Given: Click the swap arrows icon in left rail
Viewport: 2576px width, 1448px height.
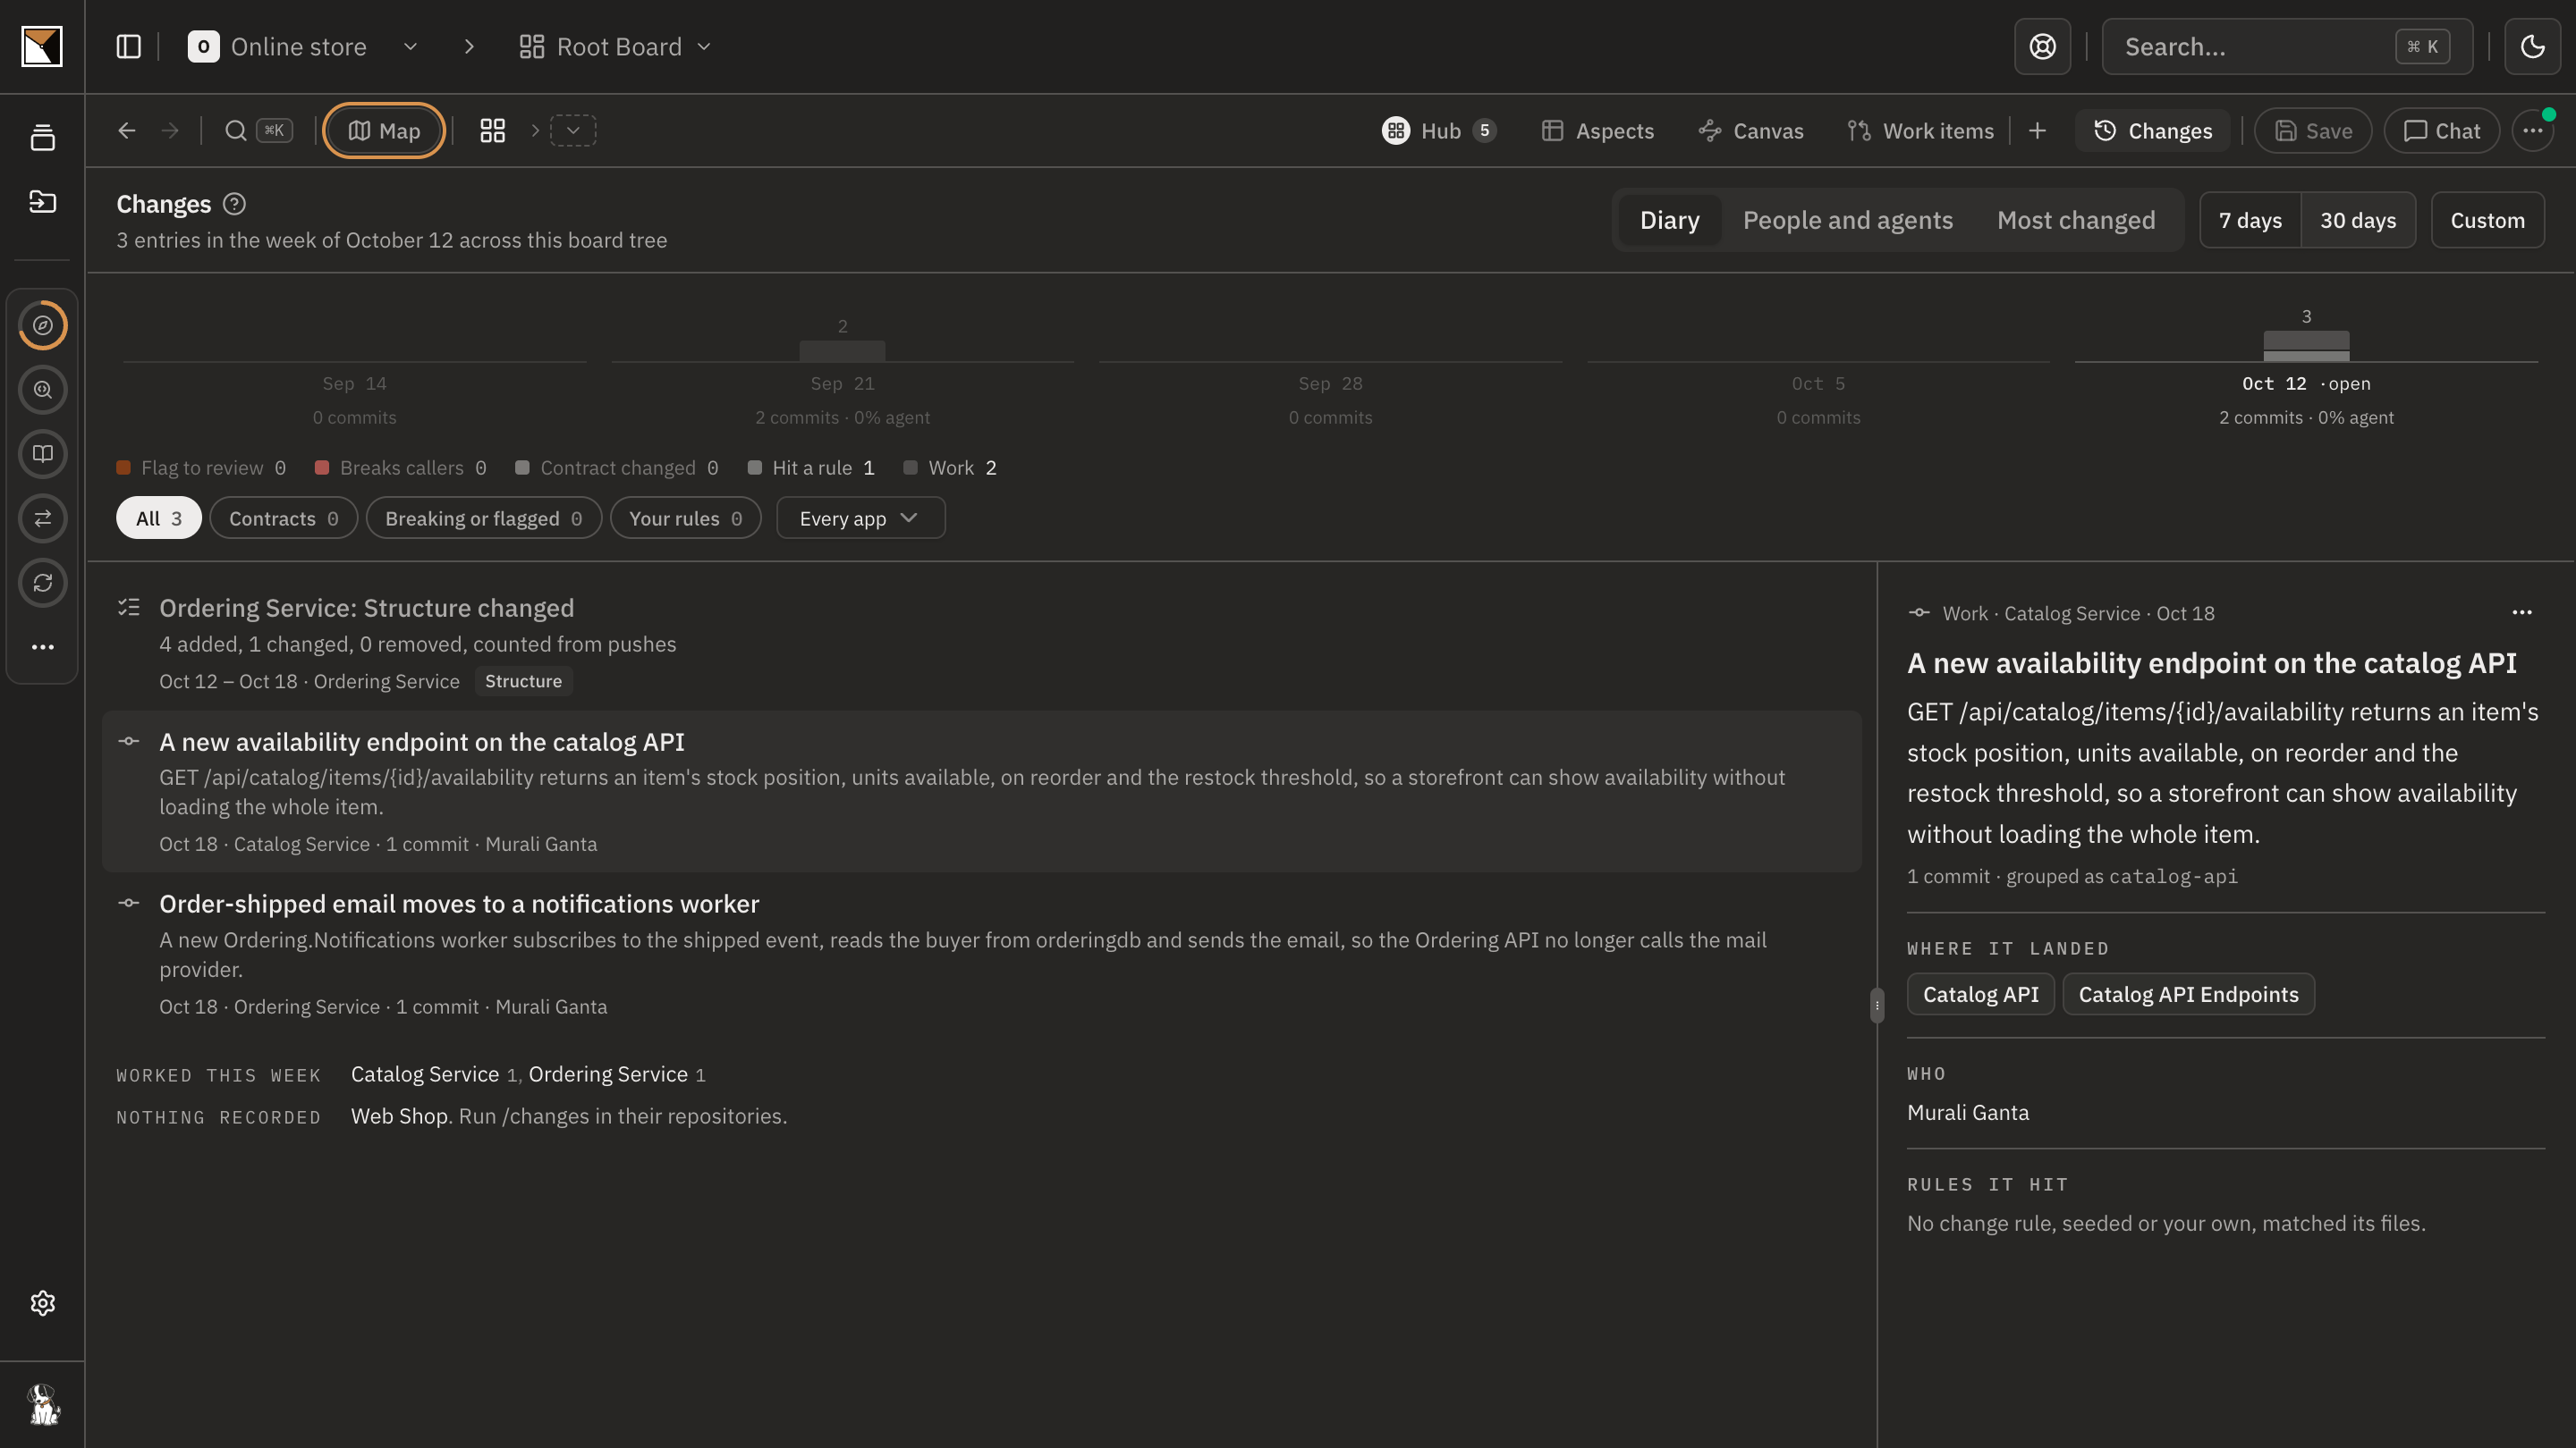Looking at the screenshot, I should pyautogui.click(x=42, y=518).
